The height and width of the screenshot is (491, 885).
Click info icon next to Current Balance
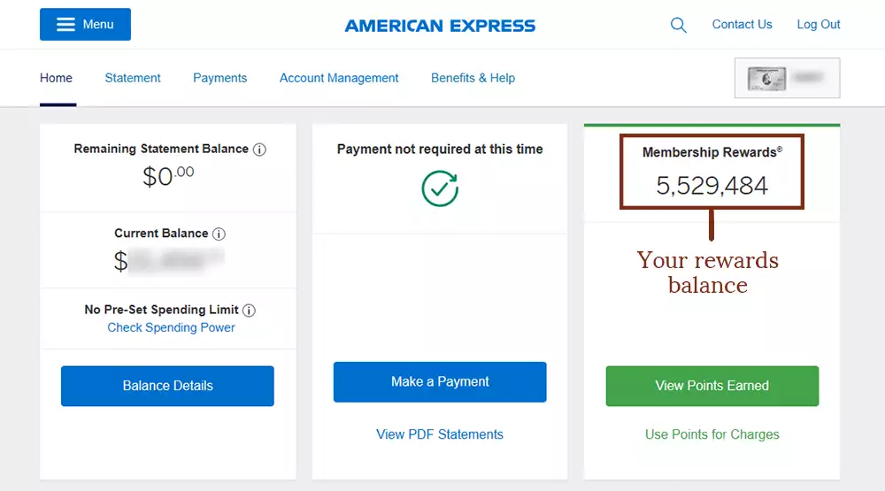click(219, 234)
